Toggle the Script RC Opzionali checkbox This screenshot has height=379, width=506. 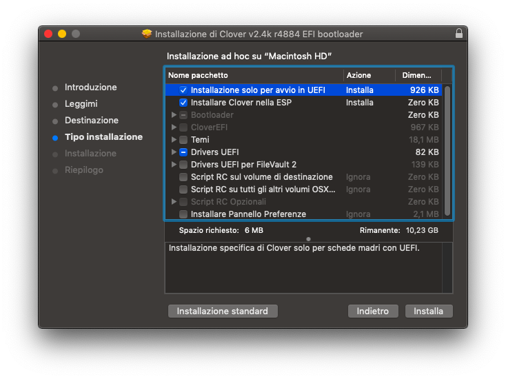point(183,202)
